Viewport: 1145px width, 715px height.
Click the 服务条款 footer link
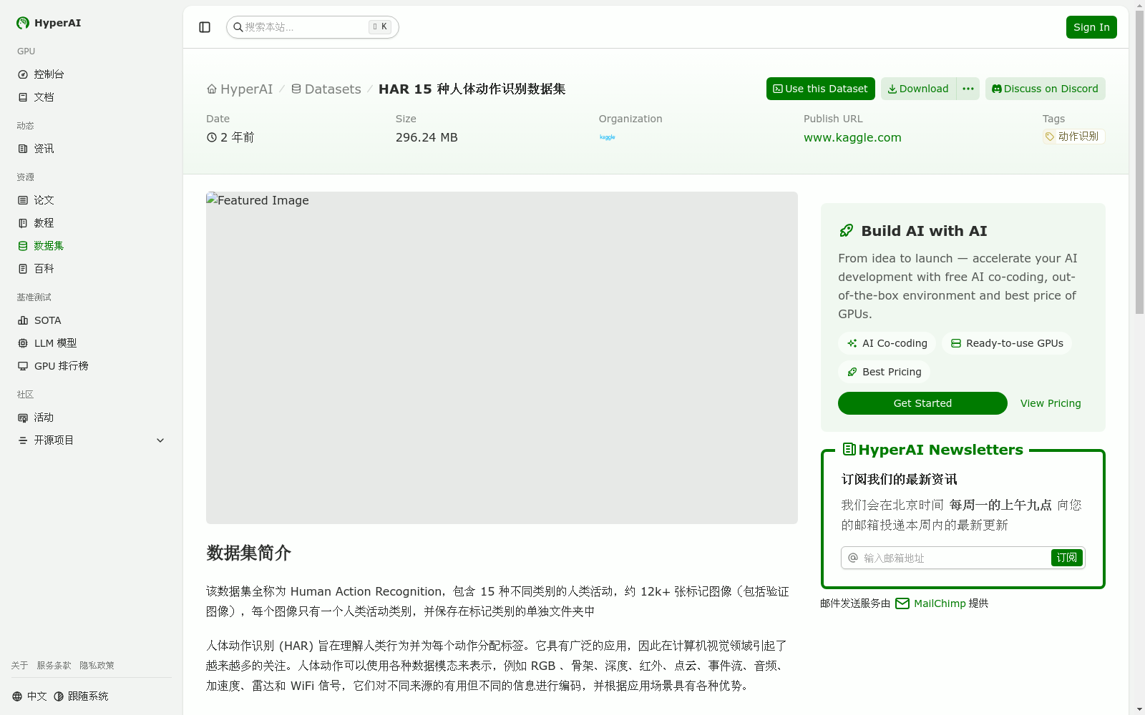pos(54,666)
